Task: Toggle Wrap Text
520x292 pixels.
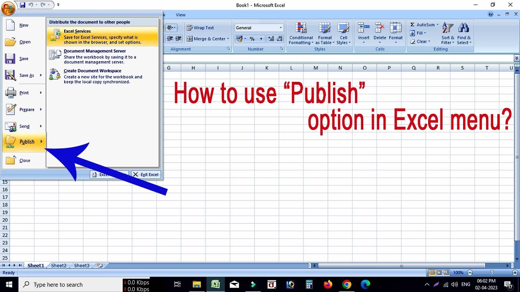Action: click(200, 28)
